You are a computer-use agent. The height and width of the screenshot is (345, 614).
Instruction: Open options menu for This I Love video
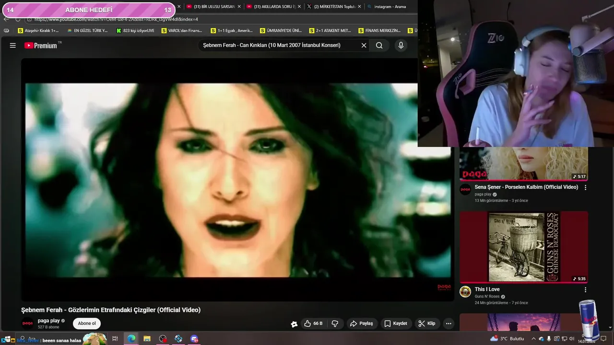tap(585, 290)
